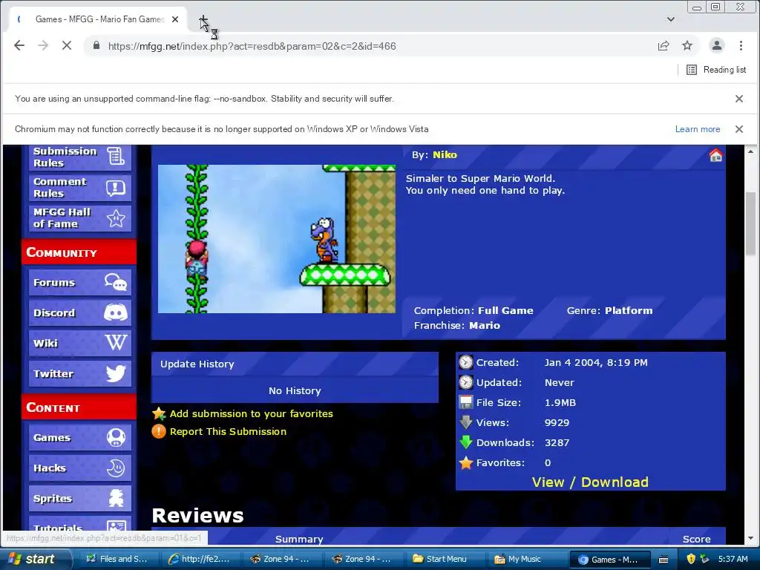Click the red house homepage icon
The width and height of the screenshot is (760, 570).
tap(715, 156)
